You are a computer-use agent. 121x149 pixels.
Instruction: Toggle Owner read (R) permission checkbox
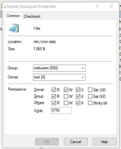[54, 90]
